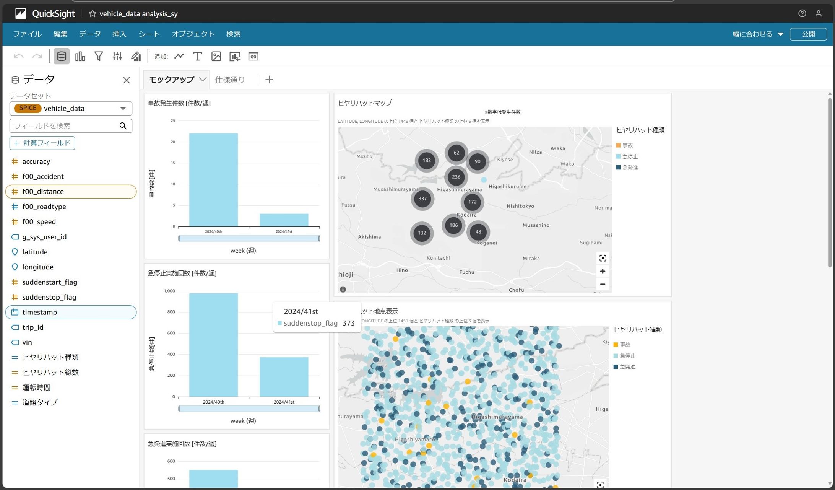Screen dimensions: 835x490
Task: Favorite the analysis with star icon
Action: click(x=92, y=14)
